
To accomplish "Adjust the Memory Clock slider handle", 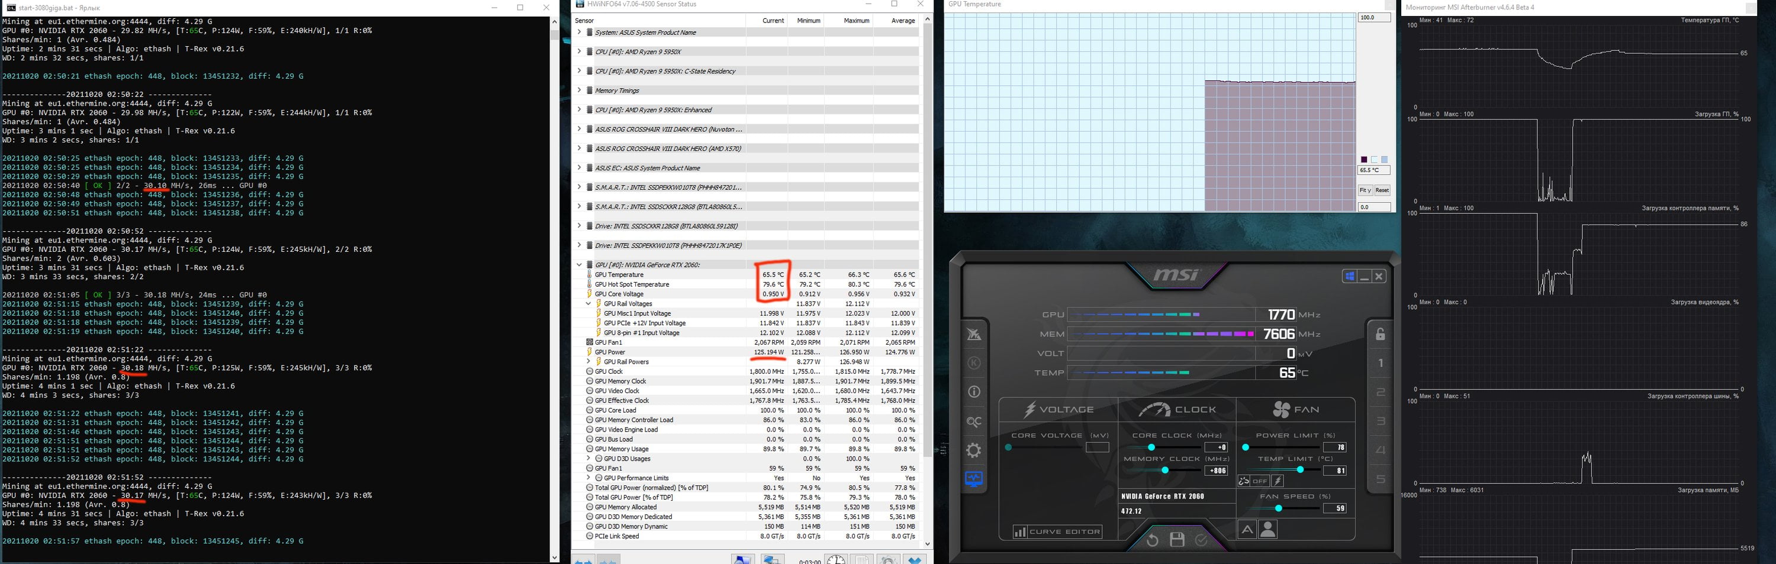I will [x=1164, y=471].
